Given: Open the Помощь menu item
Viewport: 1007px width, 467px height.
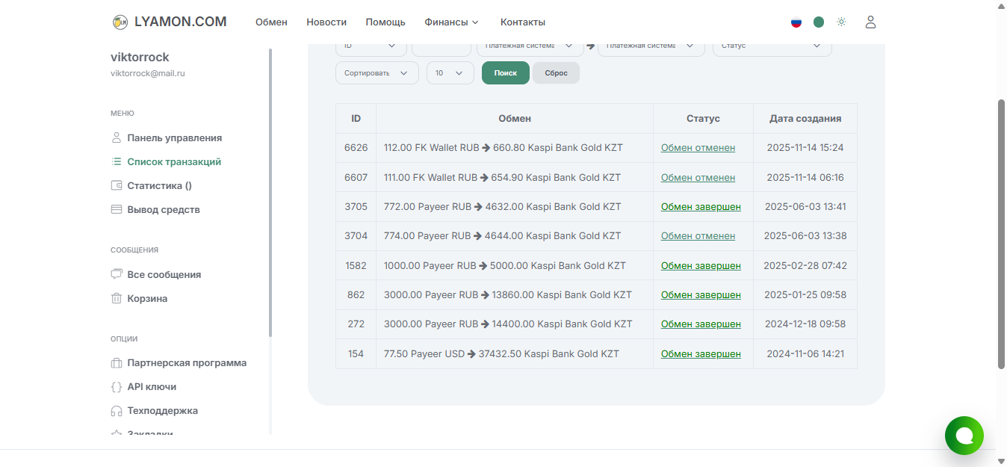Looking at the screenshot, I should (x=385, y=22).
